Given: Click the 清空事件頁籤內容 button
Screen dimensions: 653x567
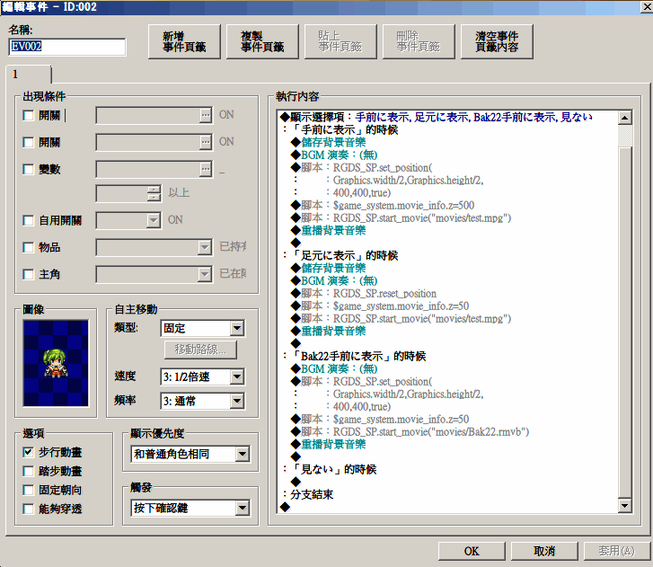Looking at the screenshot, I should click(497, 41).
